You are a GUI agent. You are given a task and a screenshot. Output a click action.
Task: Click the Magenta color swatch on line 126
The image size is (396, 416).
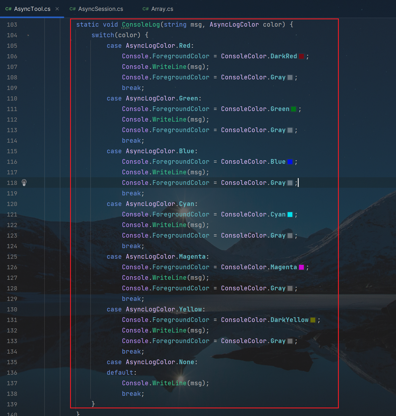[x=301, y=267]
